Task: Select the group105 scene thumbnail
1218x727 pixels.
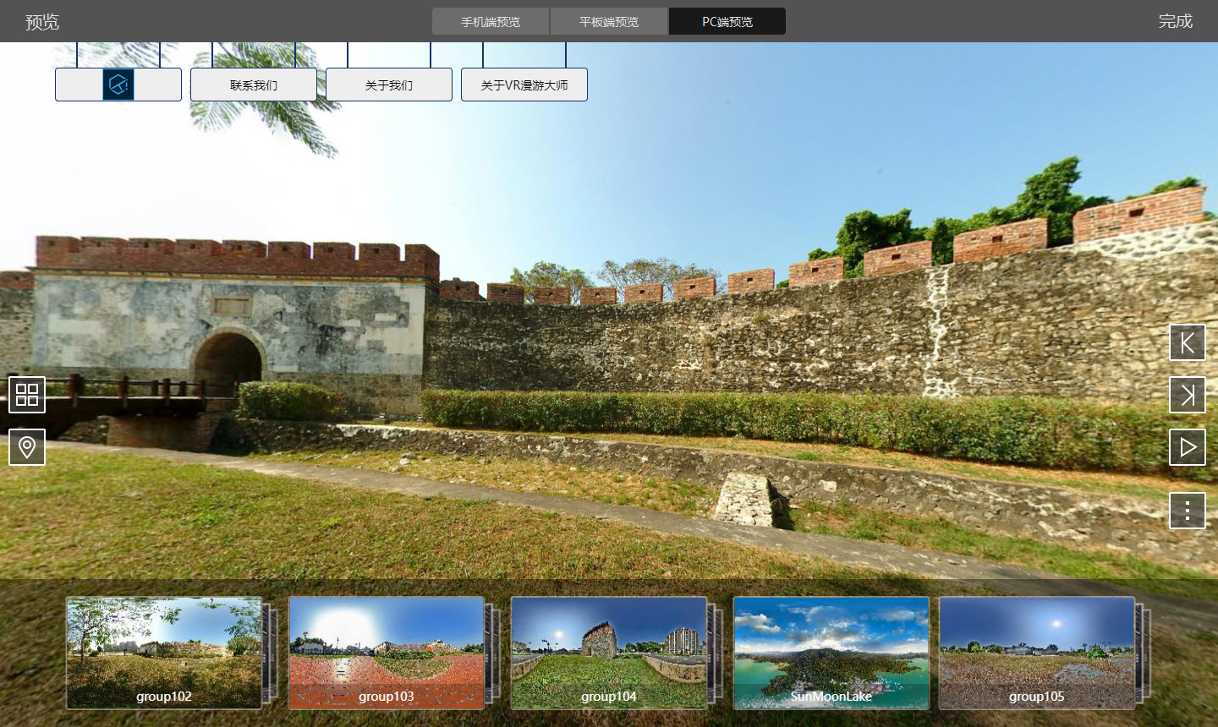Action: coord(1037,653)
